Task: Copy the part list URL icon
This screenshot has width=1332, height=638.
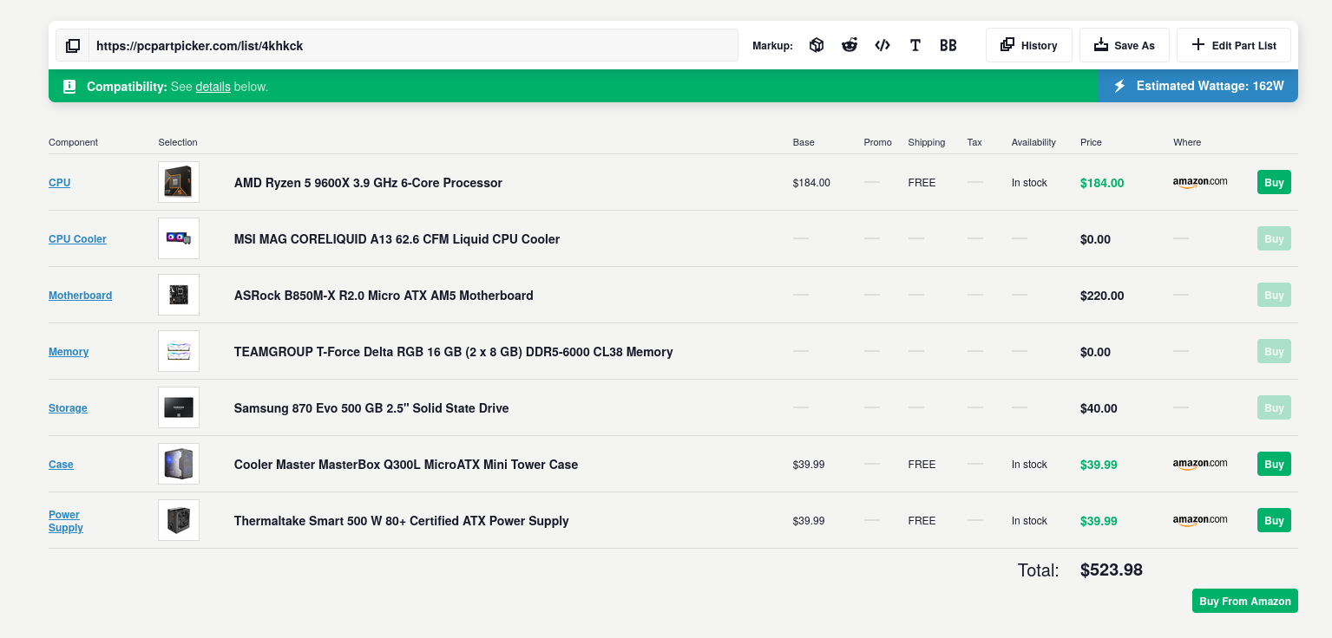Action: (x=73, y=46)
